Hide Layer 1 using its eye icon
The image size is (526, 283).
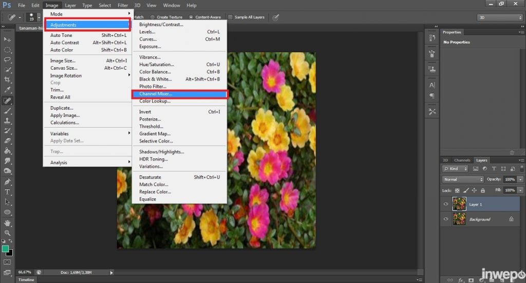(446, 204)
